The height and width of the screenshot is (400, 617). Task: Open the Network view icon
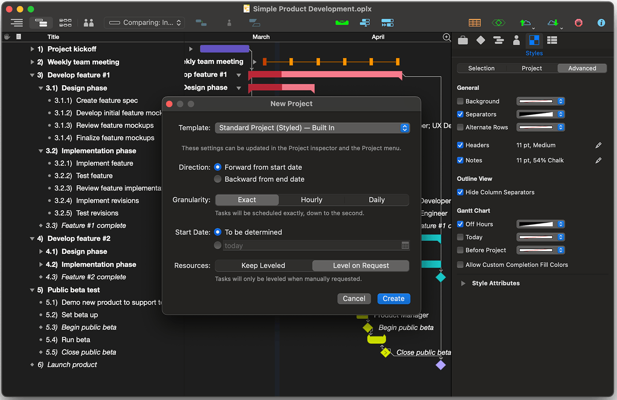pyautogui.click(x=65, y=22)
